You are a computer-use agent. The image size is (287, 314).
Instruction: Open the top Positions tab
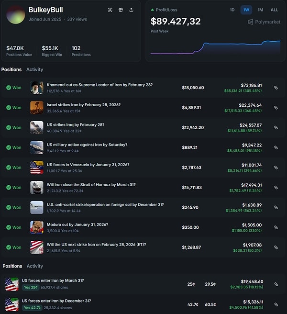tap(11, 69)
